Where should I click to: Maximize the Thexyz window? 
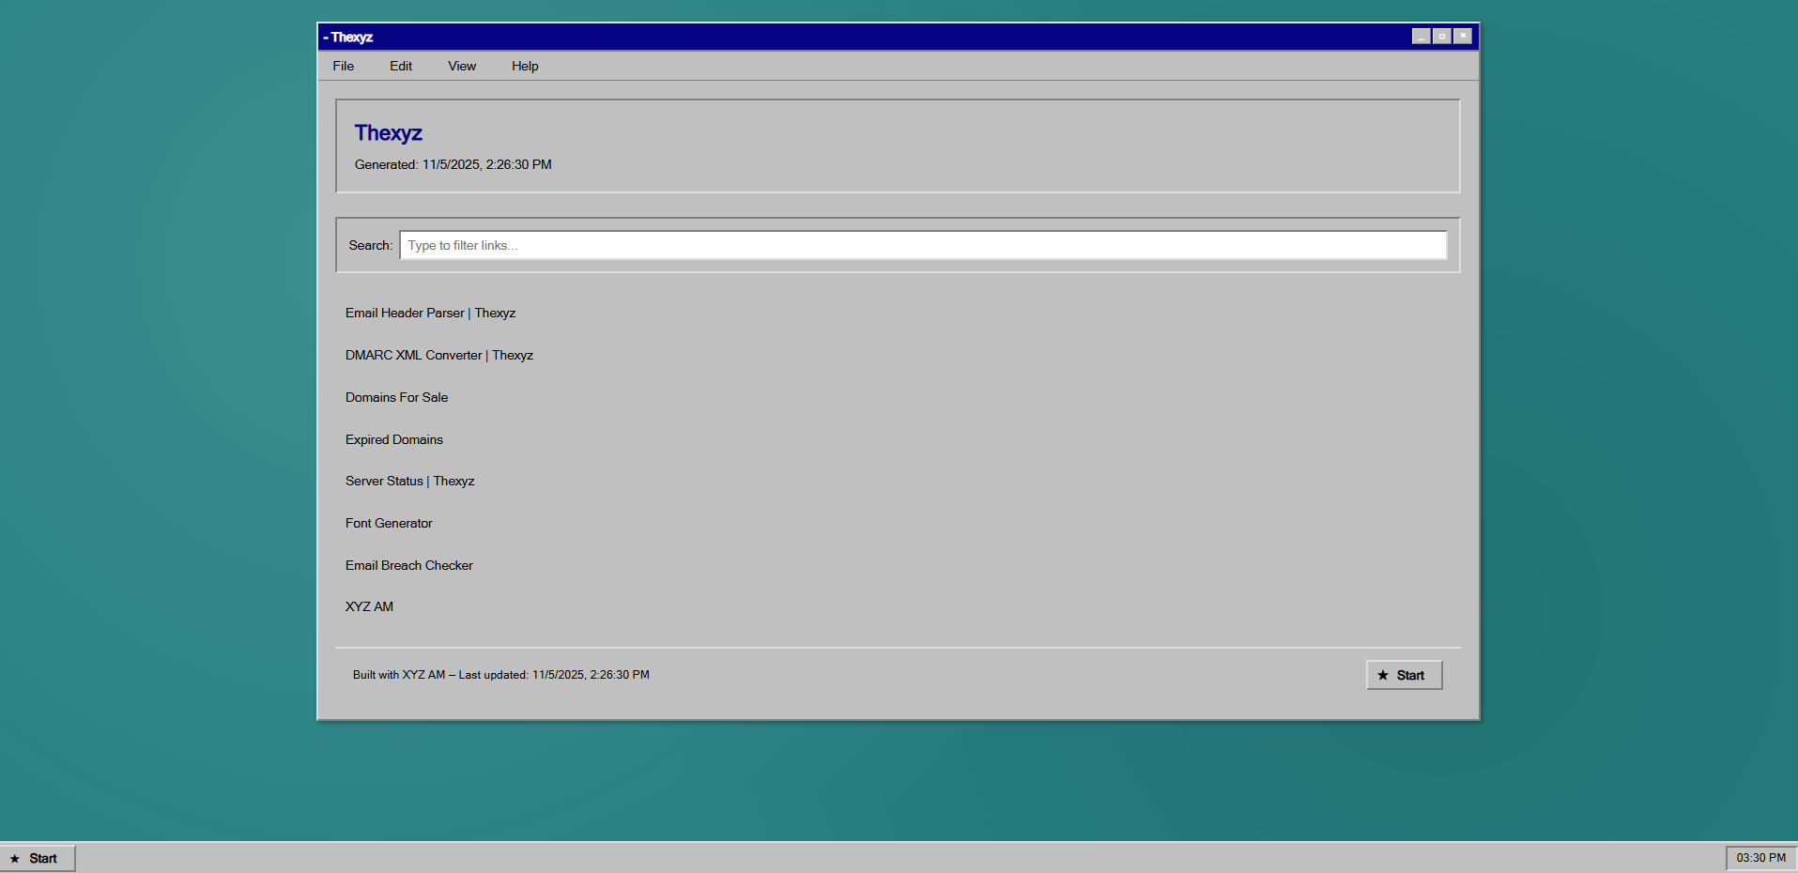[x=1441, y=36]
